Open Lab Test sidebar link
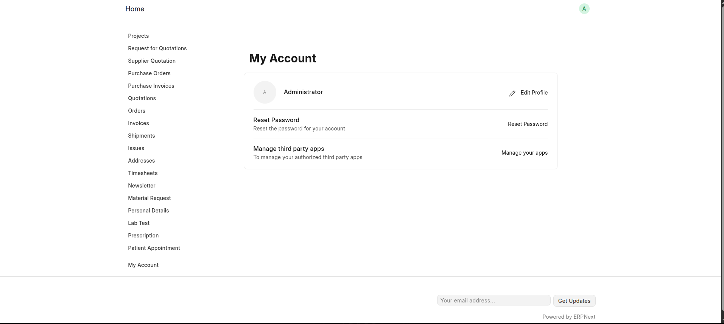724x324 pixels. [139, 223]
